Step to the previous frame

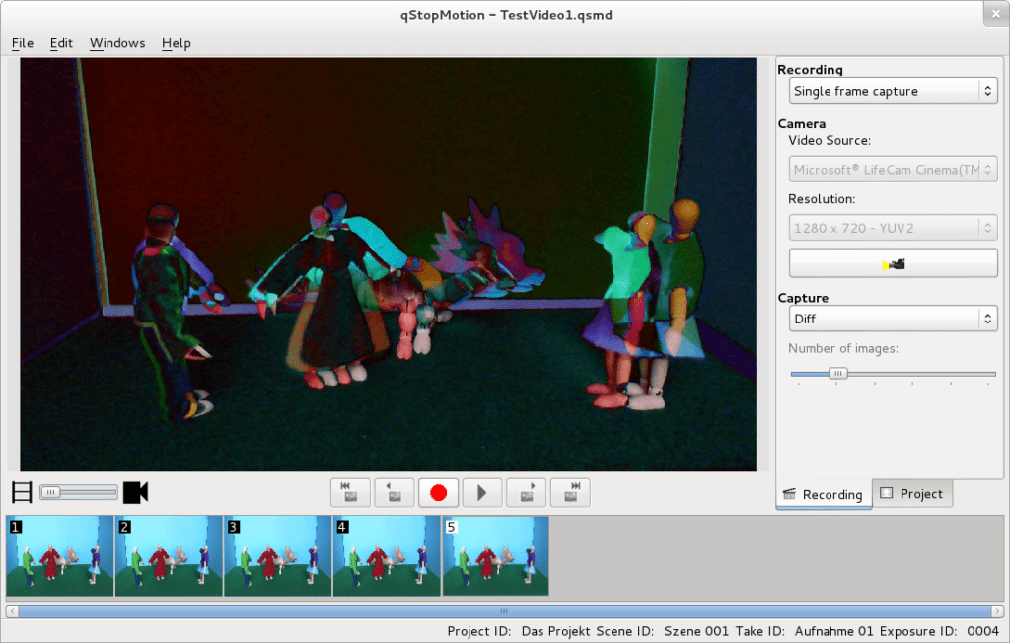(394, 492)
